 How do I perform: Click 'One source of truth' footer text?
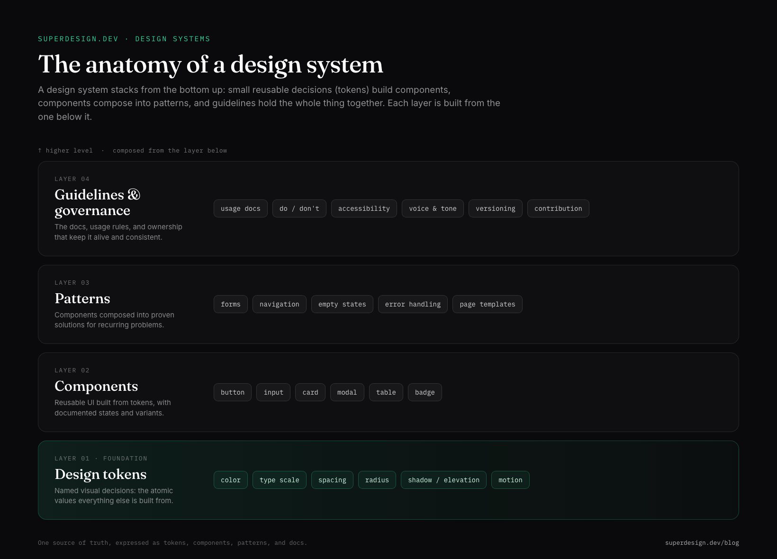[x=172, y=543]
